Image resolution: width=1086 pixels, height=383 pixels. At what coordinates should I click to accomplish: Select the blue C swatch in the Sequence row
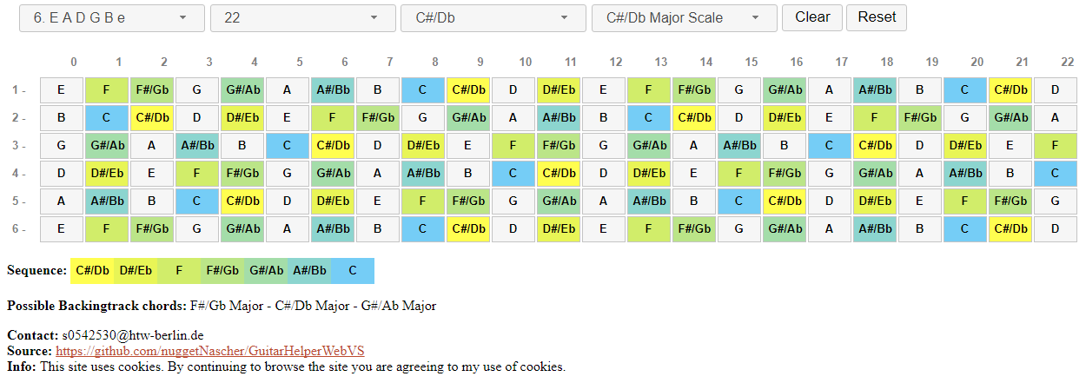[353, 271]
